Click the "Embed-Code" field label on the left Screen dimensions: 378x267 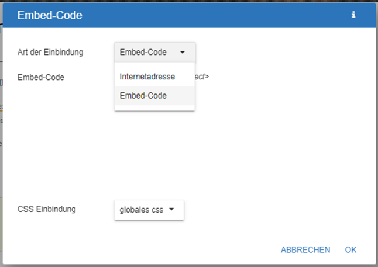click(41, 77)
